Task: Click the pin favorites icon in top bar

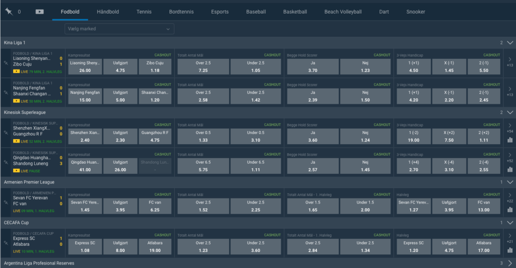Action: [9, 12]
